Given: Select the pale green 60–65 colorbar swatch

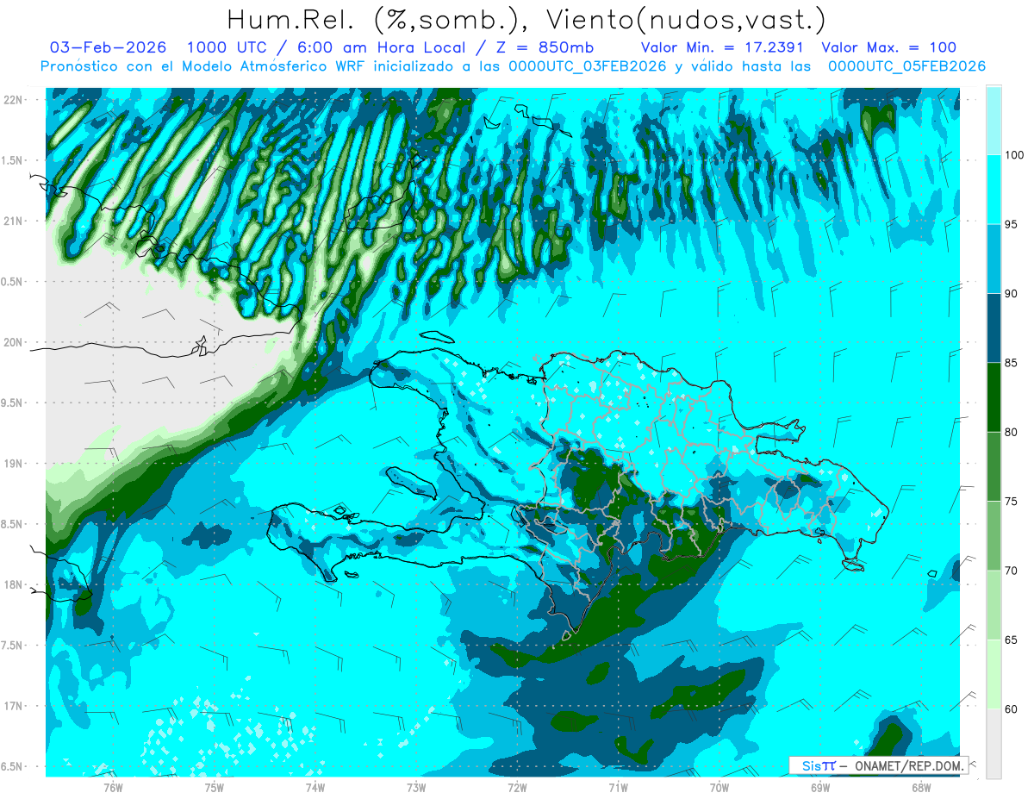Looking at the screenshot, I should 994,674.
